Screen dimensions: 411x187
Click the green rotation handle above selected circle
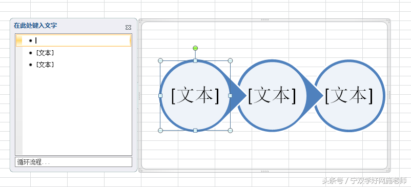tap(195, 48)
